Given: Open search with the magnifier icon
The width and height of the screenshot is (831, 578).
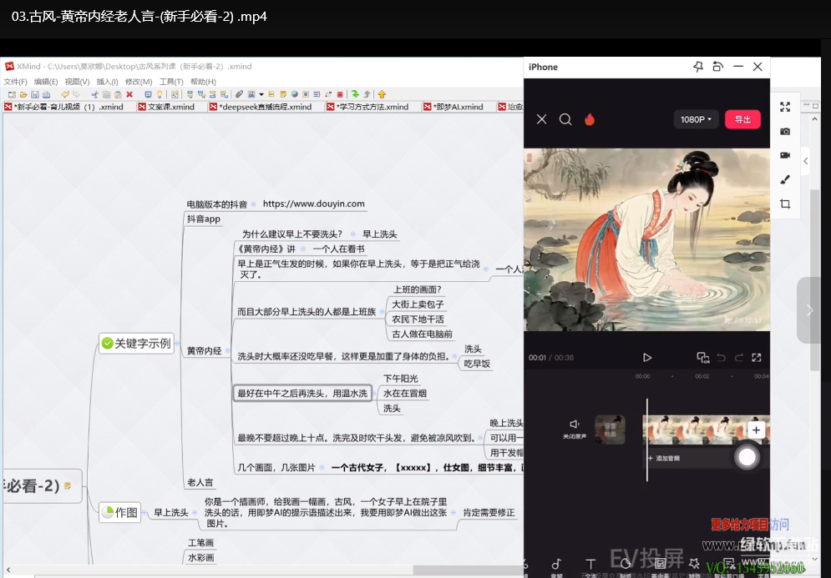Looking at the screenshot, I should tap(565, 119).
